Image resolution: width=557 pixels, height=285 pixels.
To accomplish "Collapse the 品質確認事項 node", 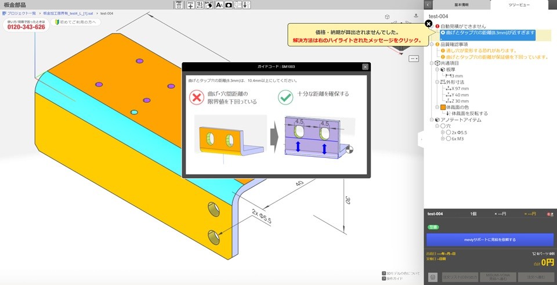I will pyautogui.click(x=432, y=45).
